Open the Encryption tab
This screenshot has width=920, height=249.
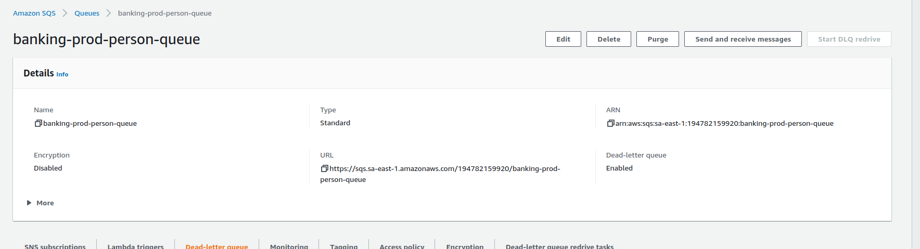(465, 246)
